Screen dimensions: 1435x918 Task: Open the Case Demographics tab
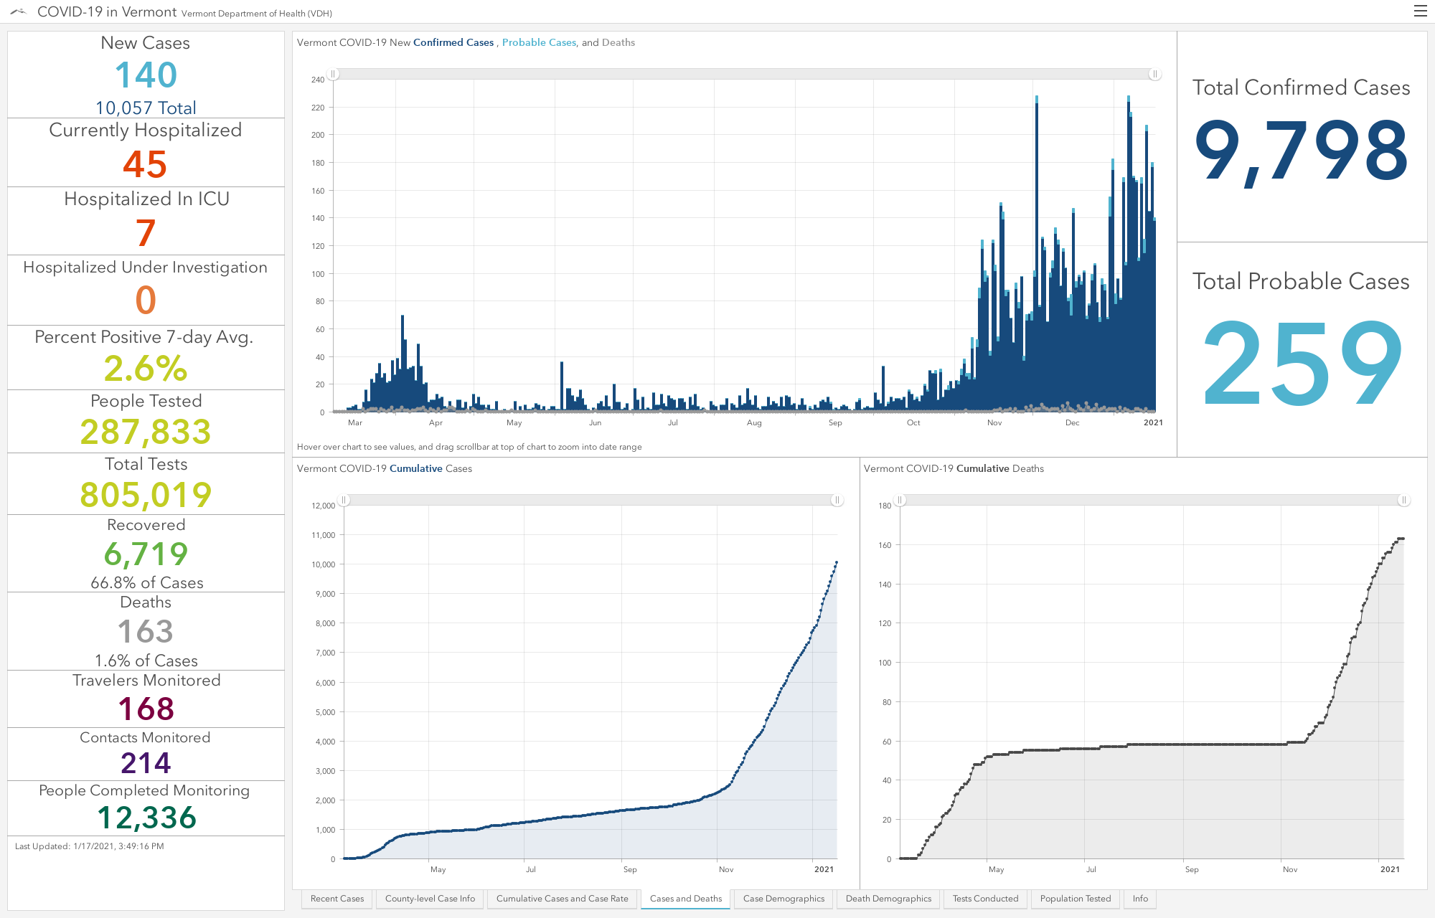click(784, 899)
